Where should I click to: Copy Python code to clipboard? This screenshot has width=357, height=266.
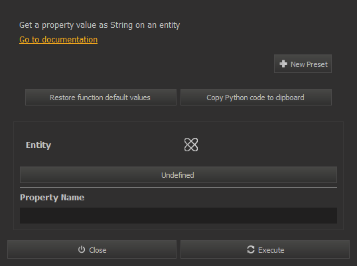pos(256,98)
